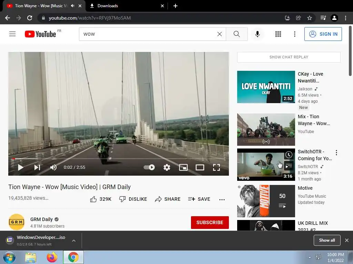Open the Chrome profile avatar
The image size is (353, 264).
coord(334,18)
